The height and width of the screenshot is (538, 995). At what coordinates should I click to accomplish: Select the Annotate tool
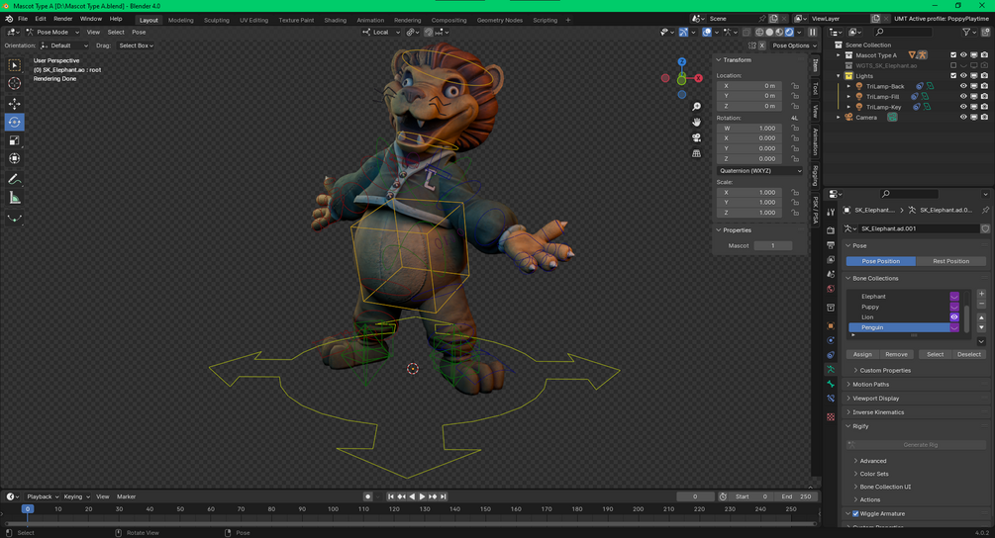14,179
